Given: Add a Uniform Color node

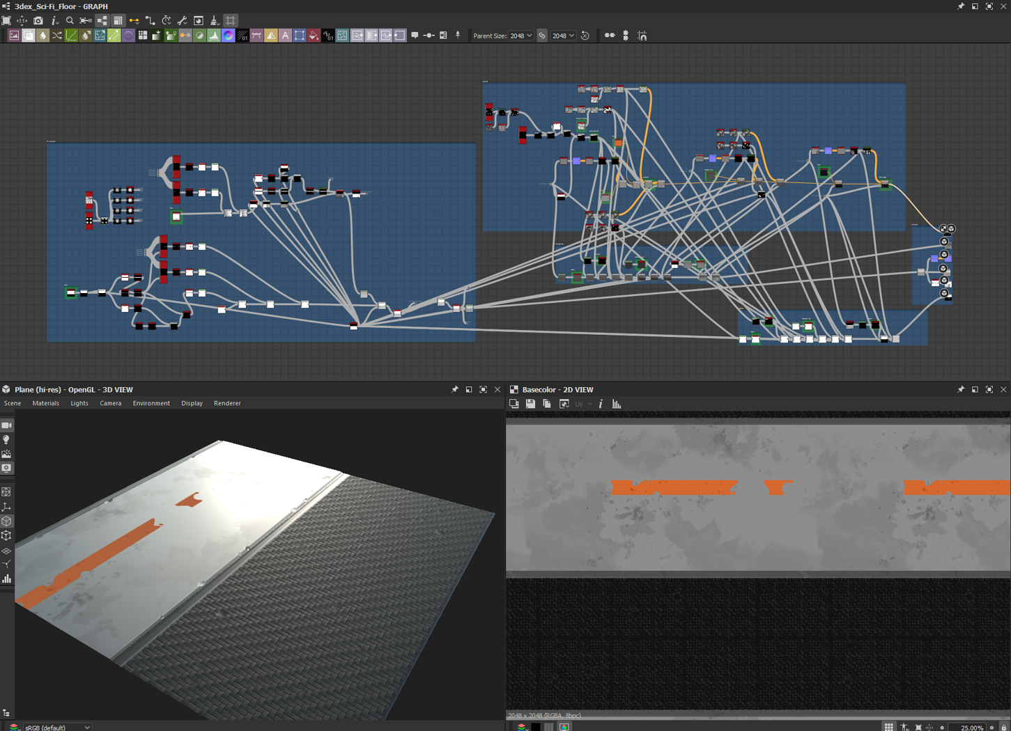Looking at the screenshot, I should [314, 36].
